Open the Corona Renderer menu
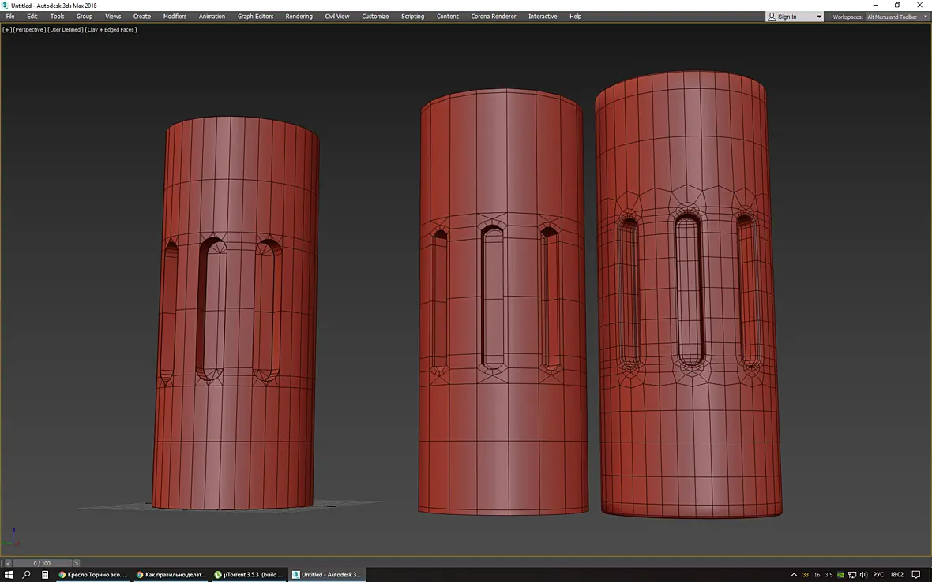The width and height of the screenshot is (932, 582). coord(494,17)
